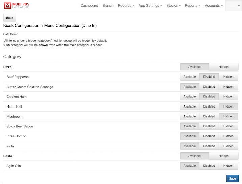This screenshot has width=242, height=184.
Task: Save the menu configuration
Action: (232, 179)
